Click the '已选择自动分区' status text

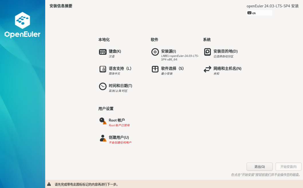(x=223, y=56)
